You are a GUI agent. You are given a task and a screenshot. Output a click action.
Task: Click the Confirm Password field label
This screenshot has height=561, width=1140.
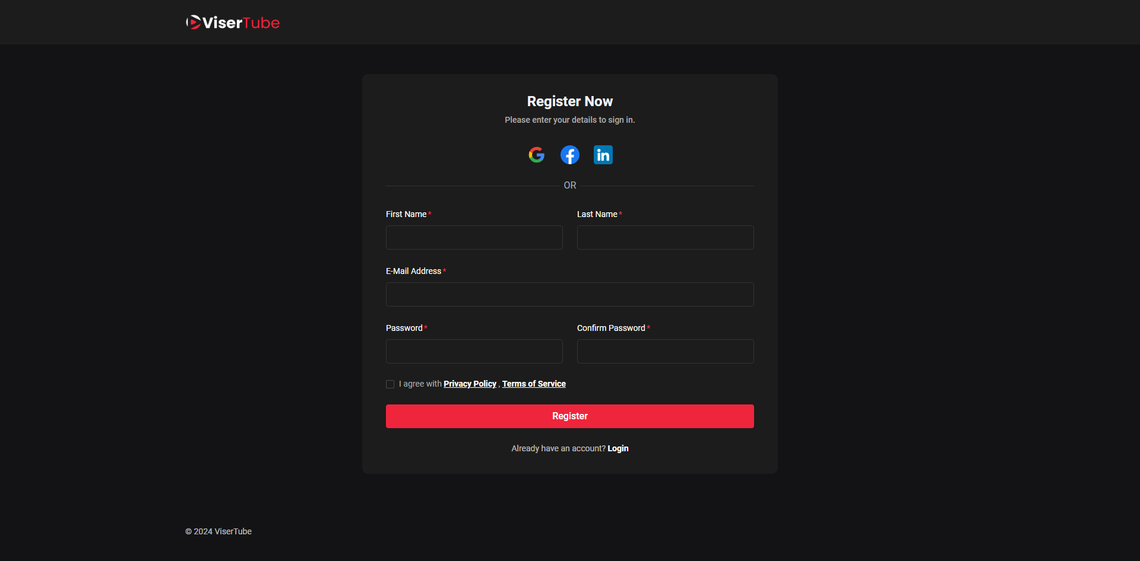[610, 328]
